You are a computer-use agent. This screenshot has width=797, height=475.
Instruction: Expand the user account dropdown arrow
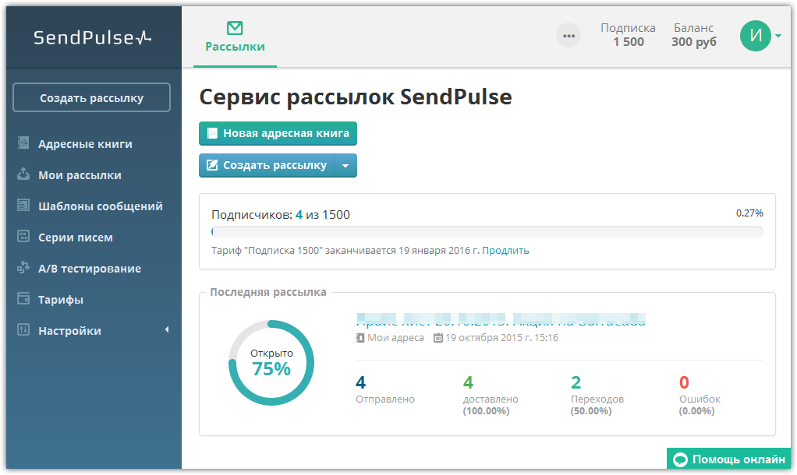[x=778, y=36]
